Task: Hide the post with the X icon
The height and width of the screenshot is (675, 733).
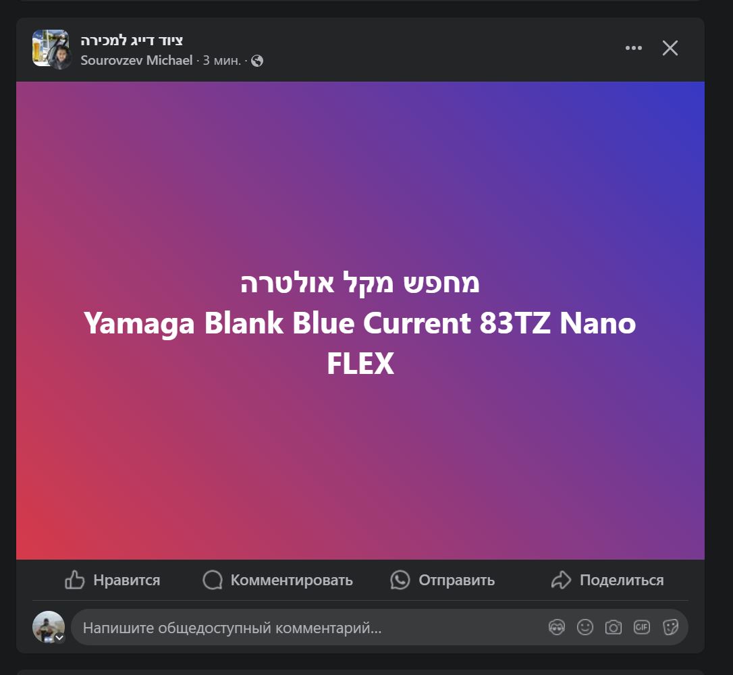Action: coord(670,48)
